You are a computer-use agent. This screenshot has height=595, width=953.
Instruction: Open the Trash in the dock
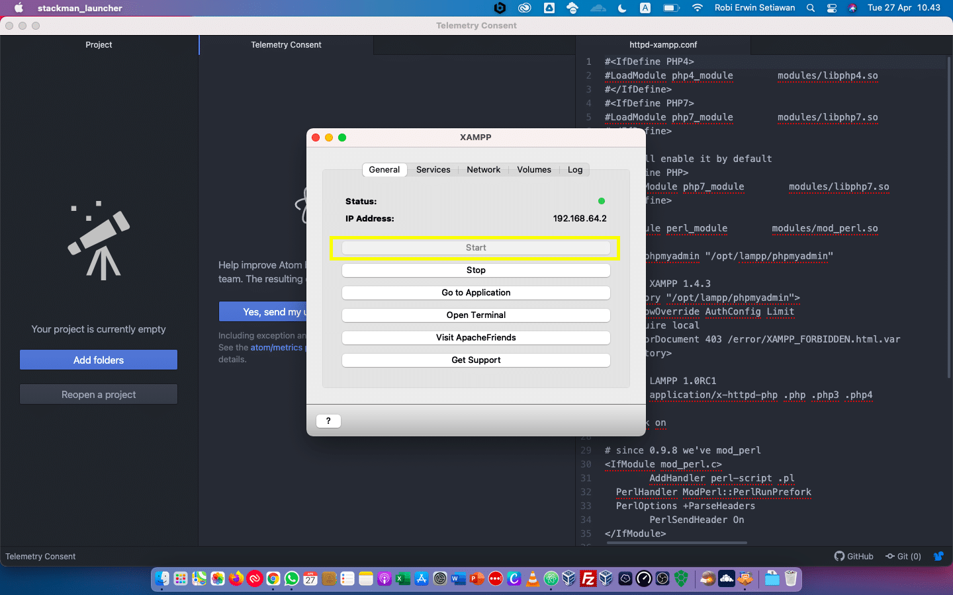point(791,579)
